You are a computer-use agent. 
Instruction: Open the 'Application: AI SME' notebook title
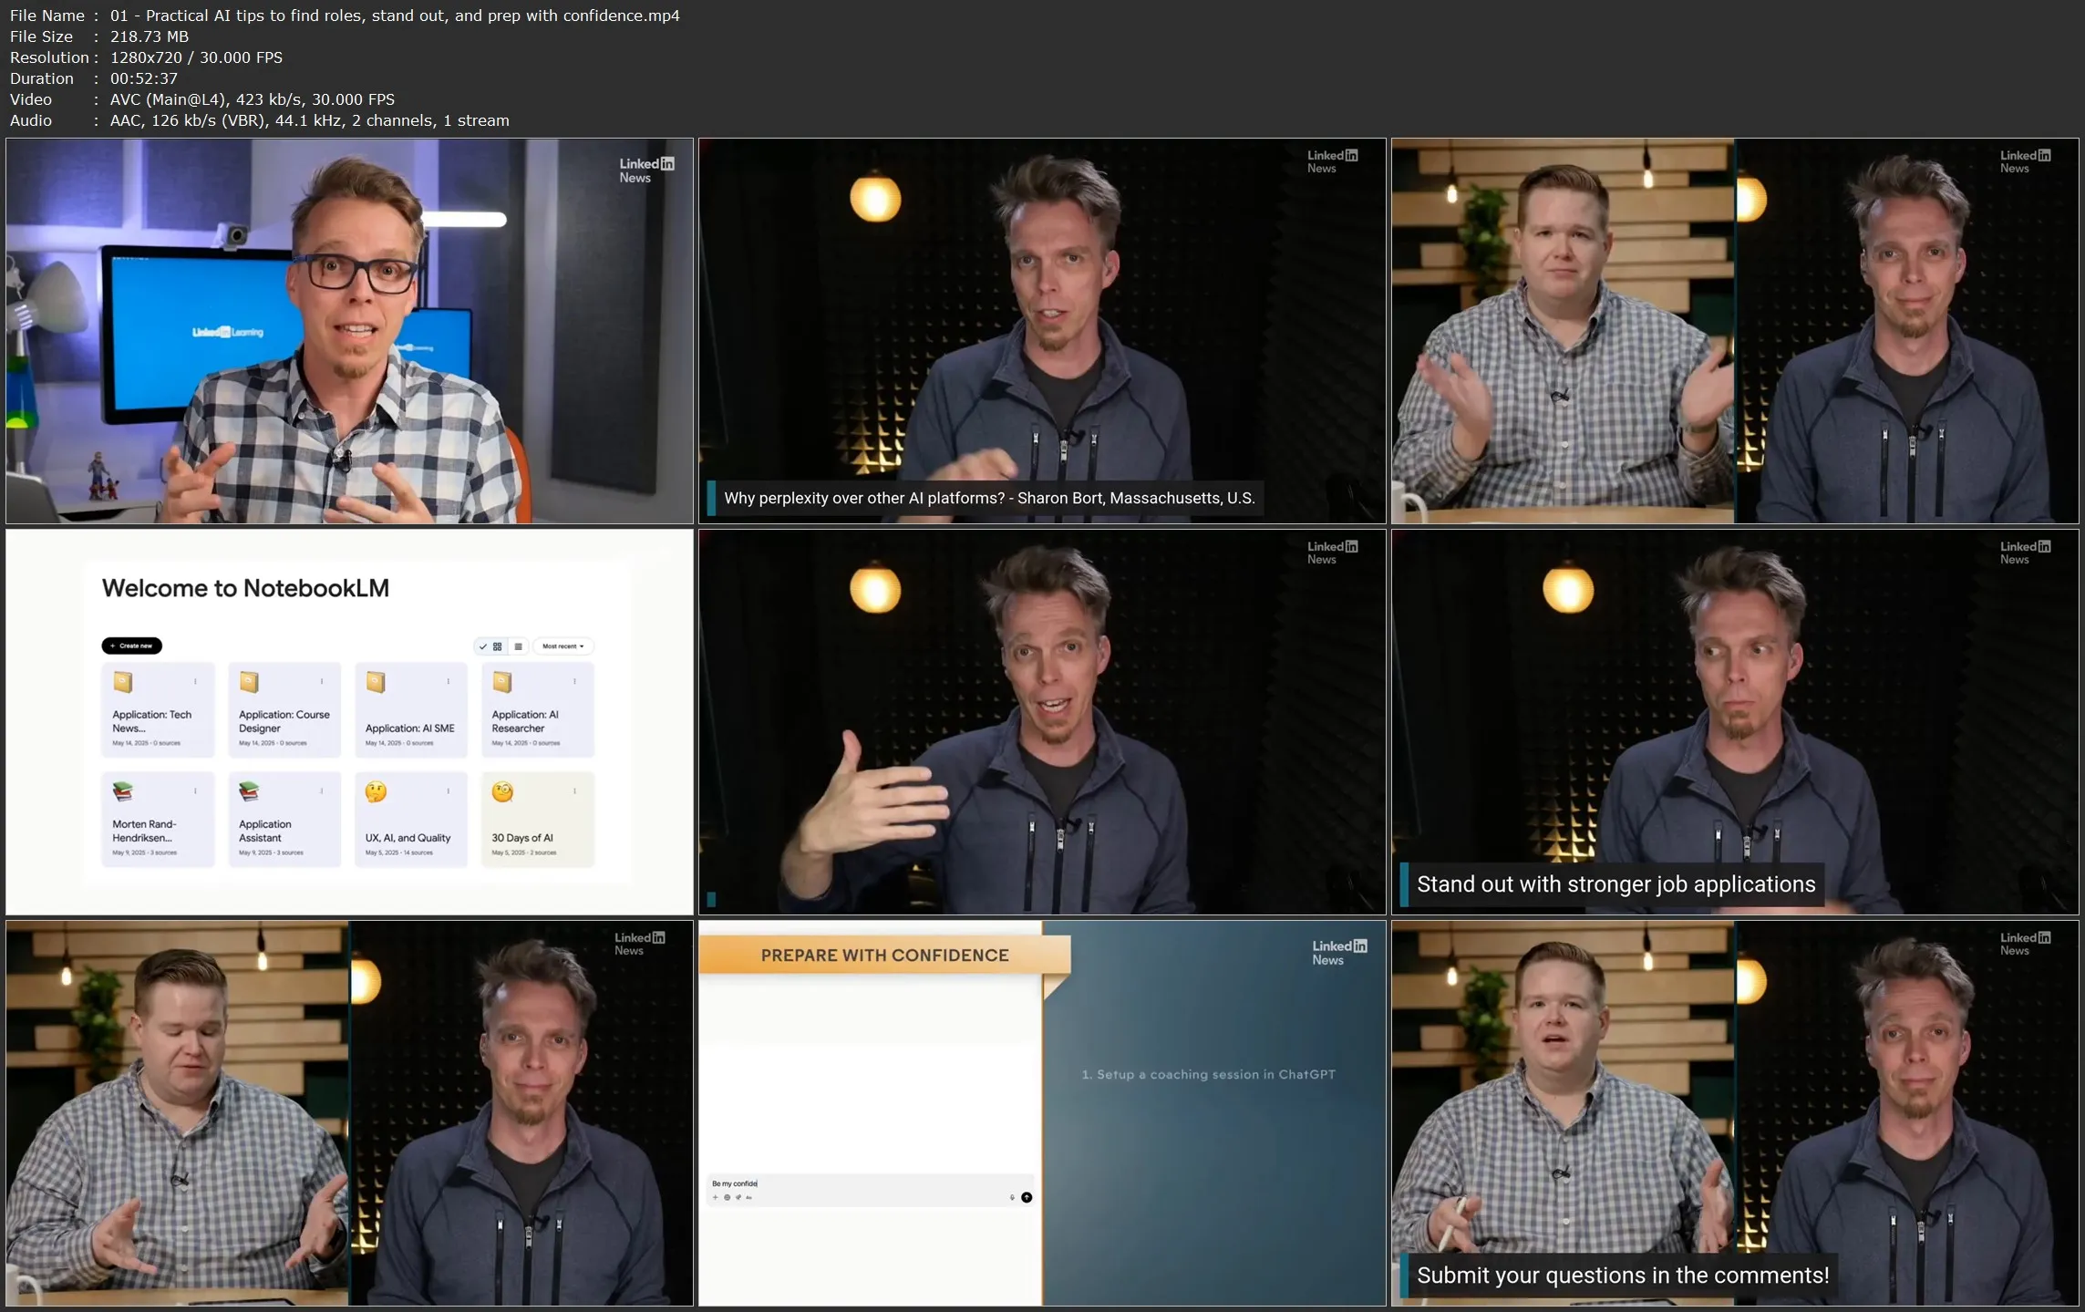[x=410, y=728]
